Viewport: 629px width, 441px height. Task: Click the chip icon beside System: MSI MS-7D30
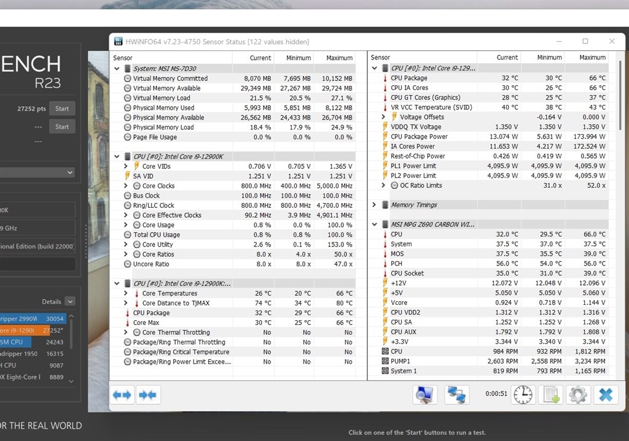pyautogui.click(x=127, y=69)
